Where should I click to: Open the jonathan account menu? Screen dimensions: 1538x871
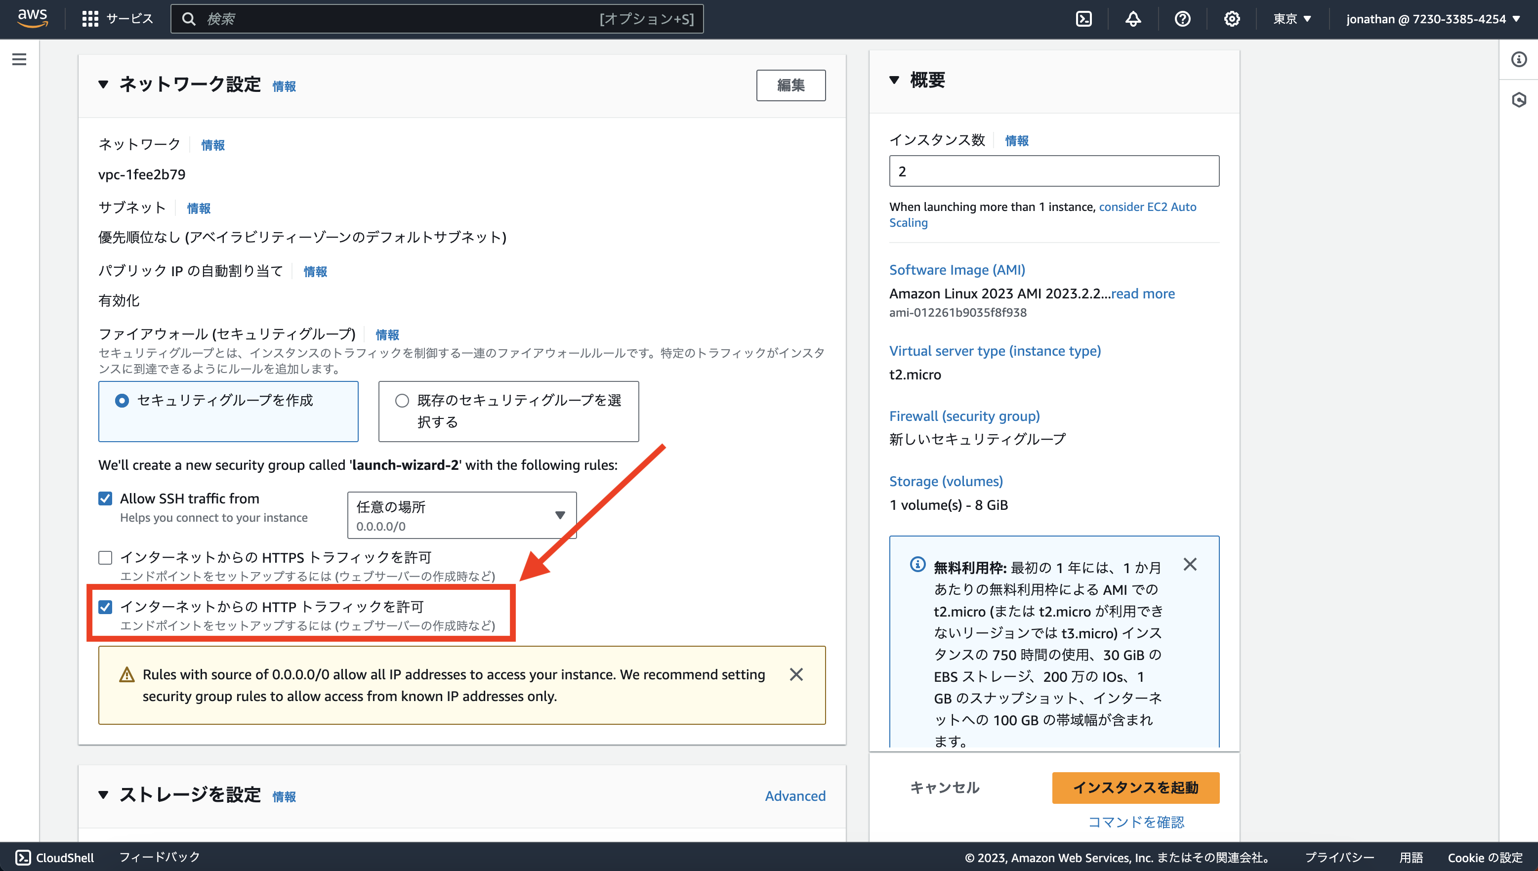click(1432, 19)
